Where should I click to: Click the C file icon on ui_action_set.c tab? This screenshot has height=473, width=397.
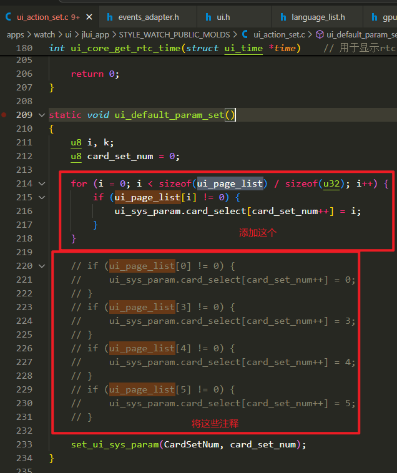tap(9, 17)
